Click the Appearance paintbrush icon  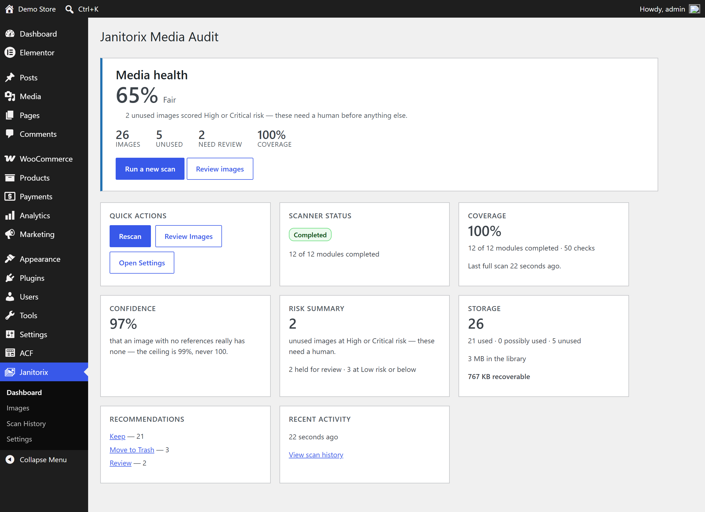pos(10,259)
